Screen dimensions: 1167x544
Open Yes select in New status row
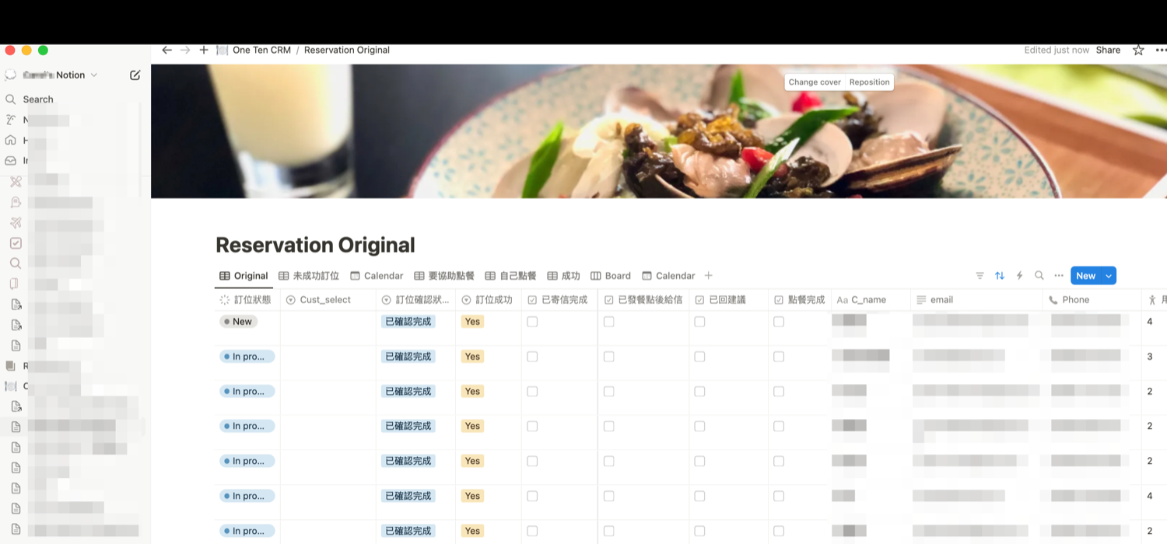pyautogui.click(x=472, y=322)
